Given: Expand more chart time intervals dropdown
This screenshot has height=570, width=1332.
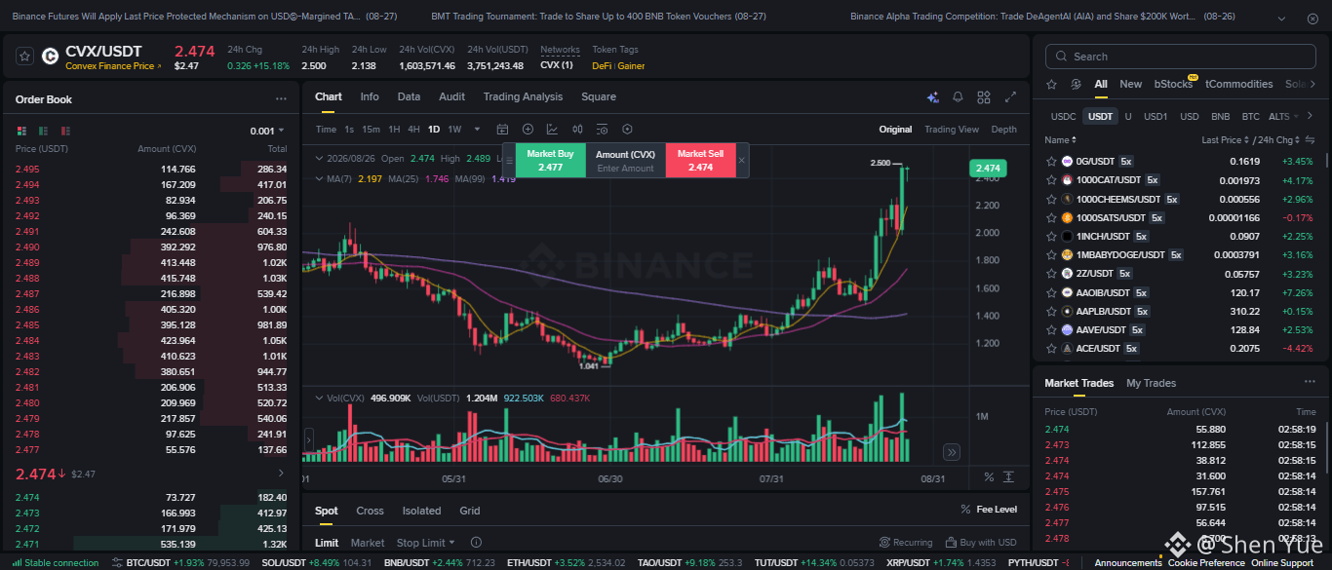Looking at the screenshot, I should tap(477, 129).
